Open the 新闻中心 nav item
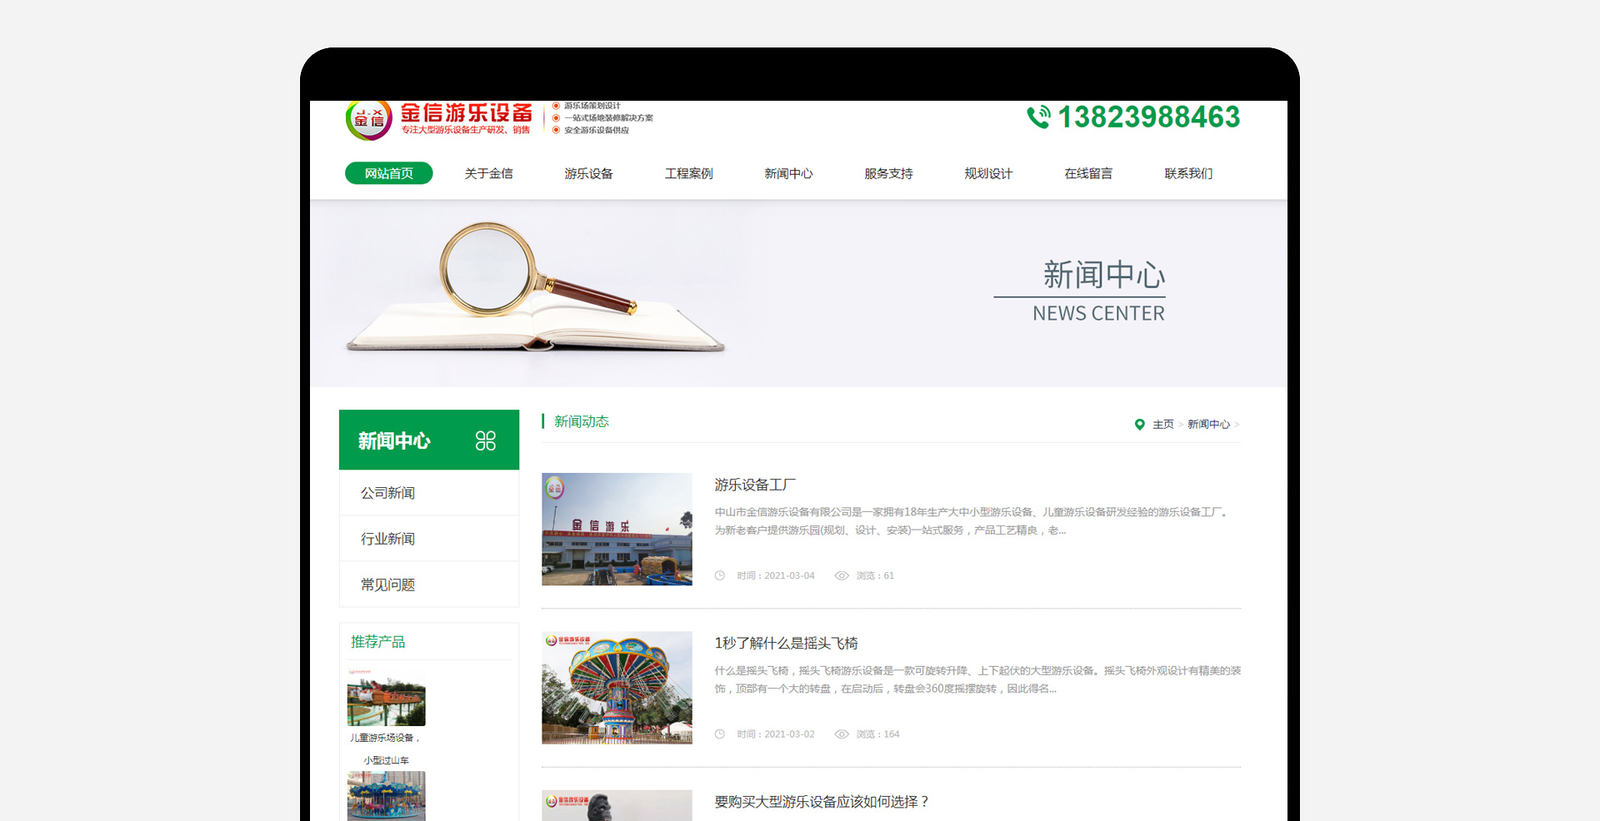This screenshot has height=821, width=1600. point(788,173)
